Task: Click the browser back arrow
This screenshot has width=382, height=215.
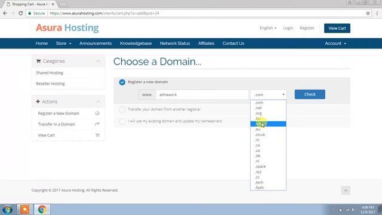Action: 5,13
